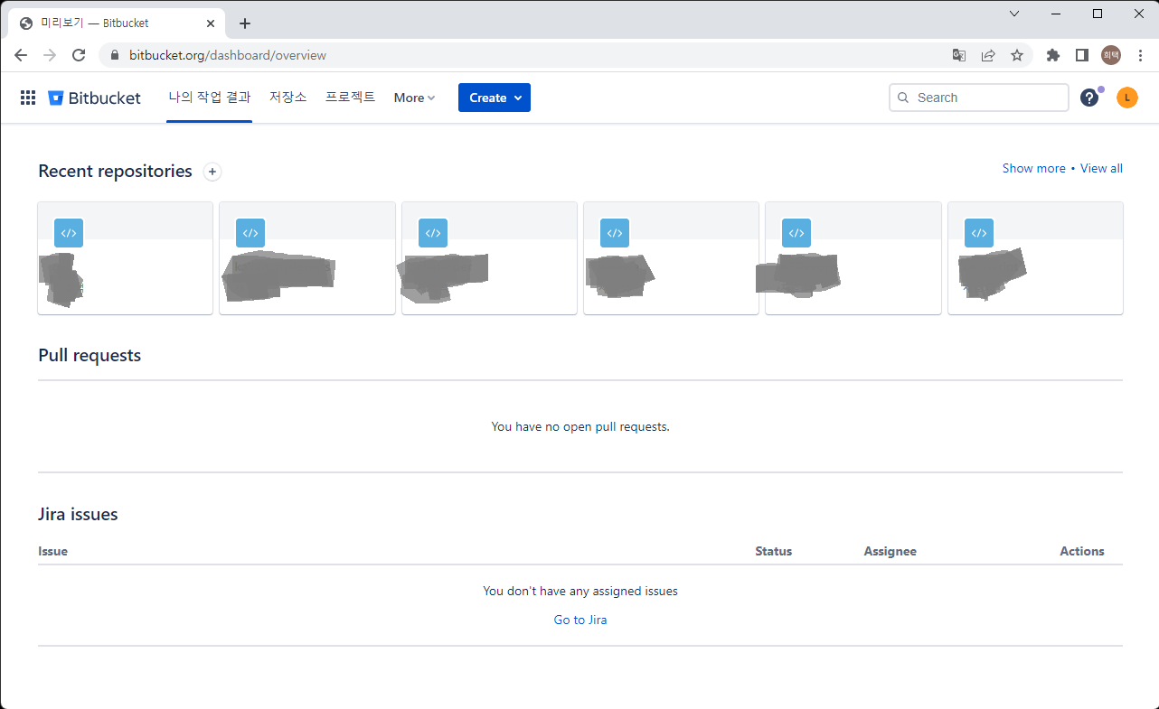Click the Jira issues heading
Screen dimensions: 1159x709
click(x=78, y=515)
